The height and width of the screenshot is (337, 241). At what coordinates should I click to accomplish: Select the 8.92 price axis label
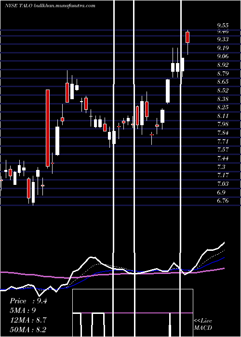223,65
